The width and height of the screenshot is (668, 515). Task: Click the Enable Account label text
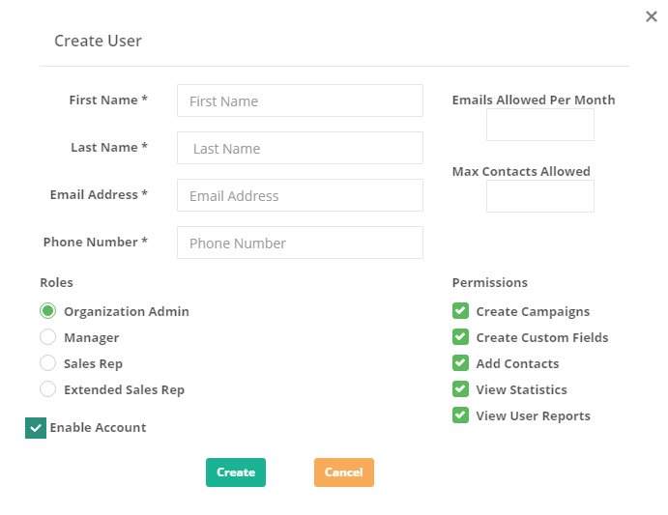click(x=98, y=428)
